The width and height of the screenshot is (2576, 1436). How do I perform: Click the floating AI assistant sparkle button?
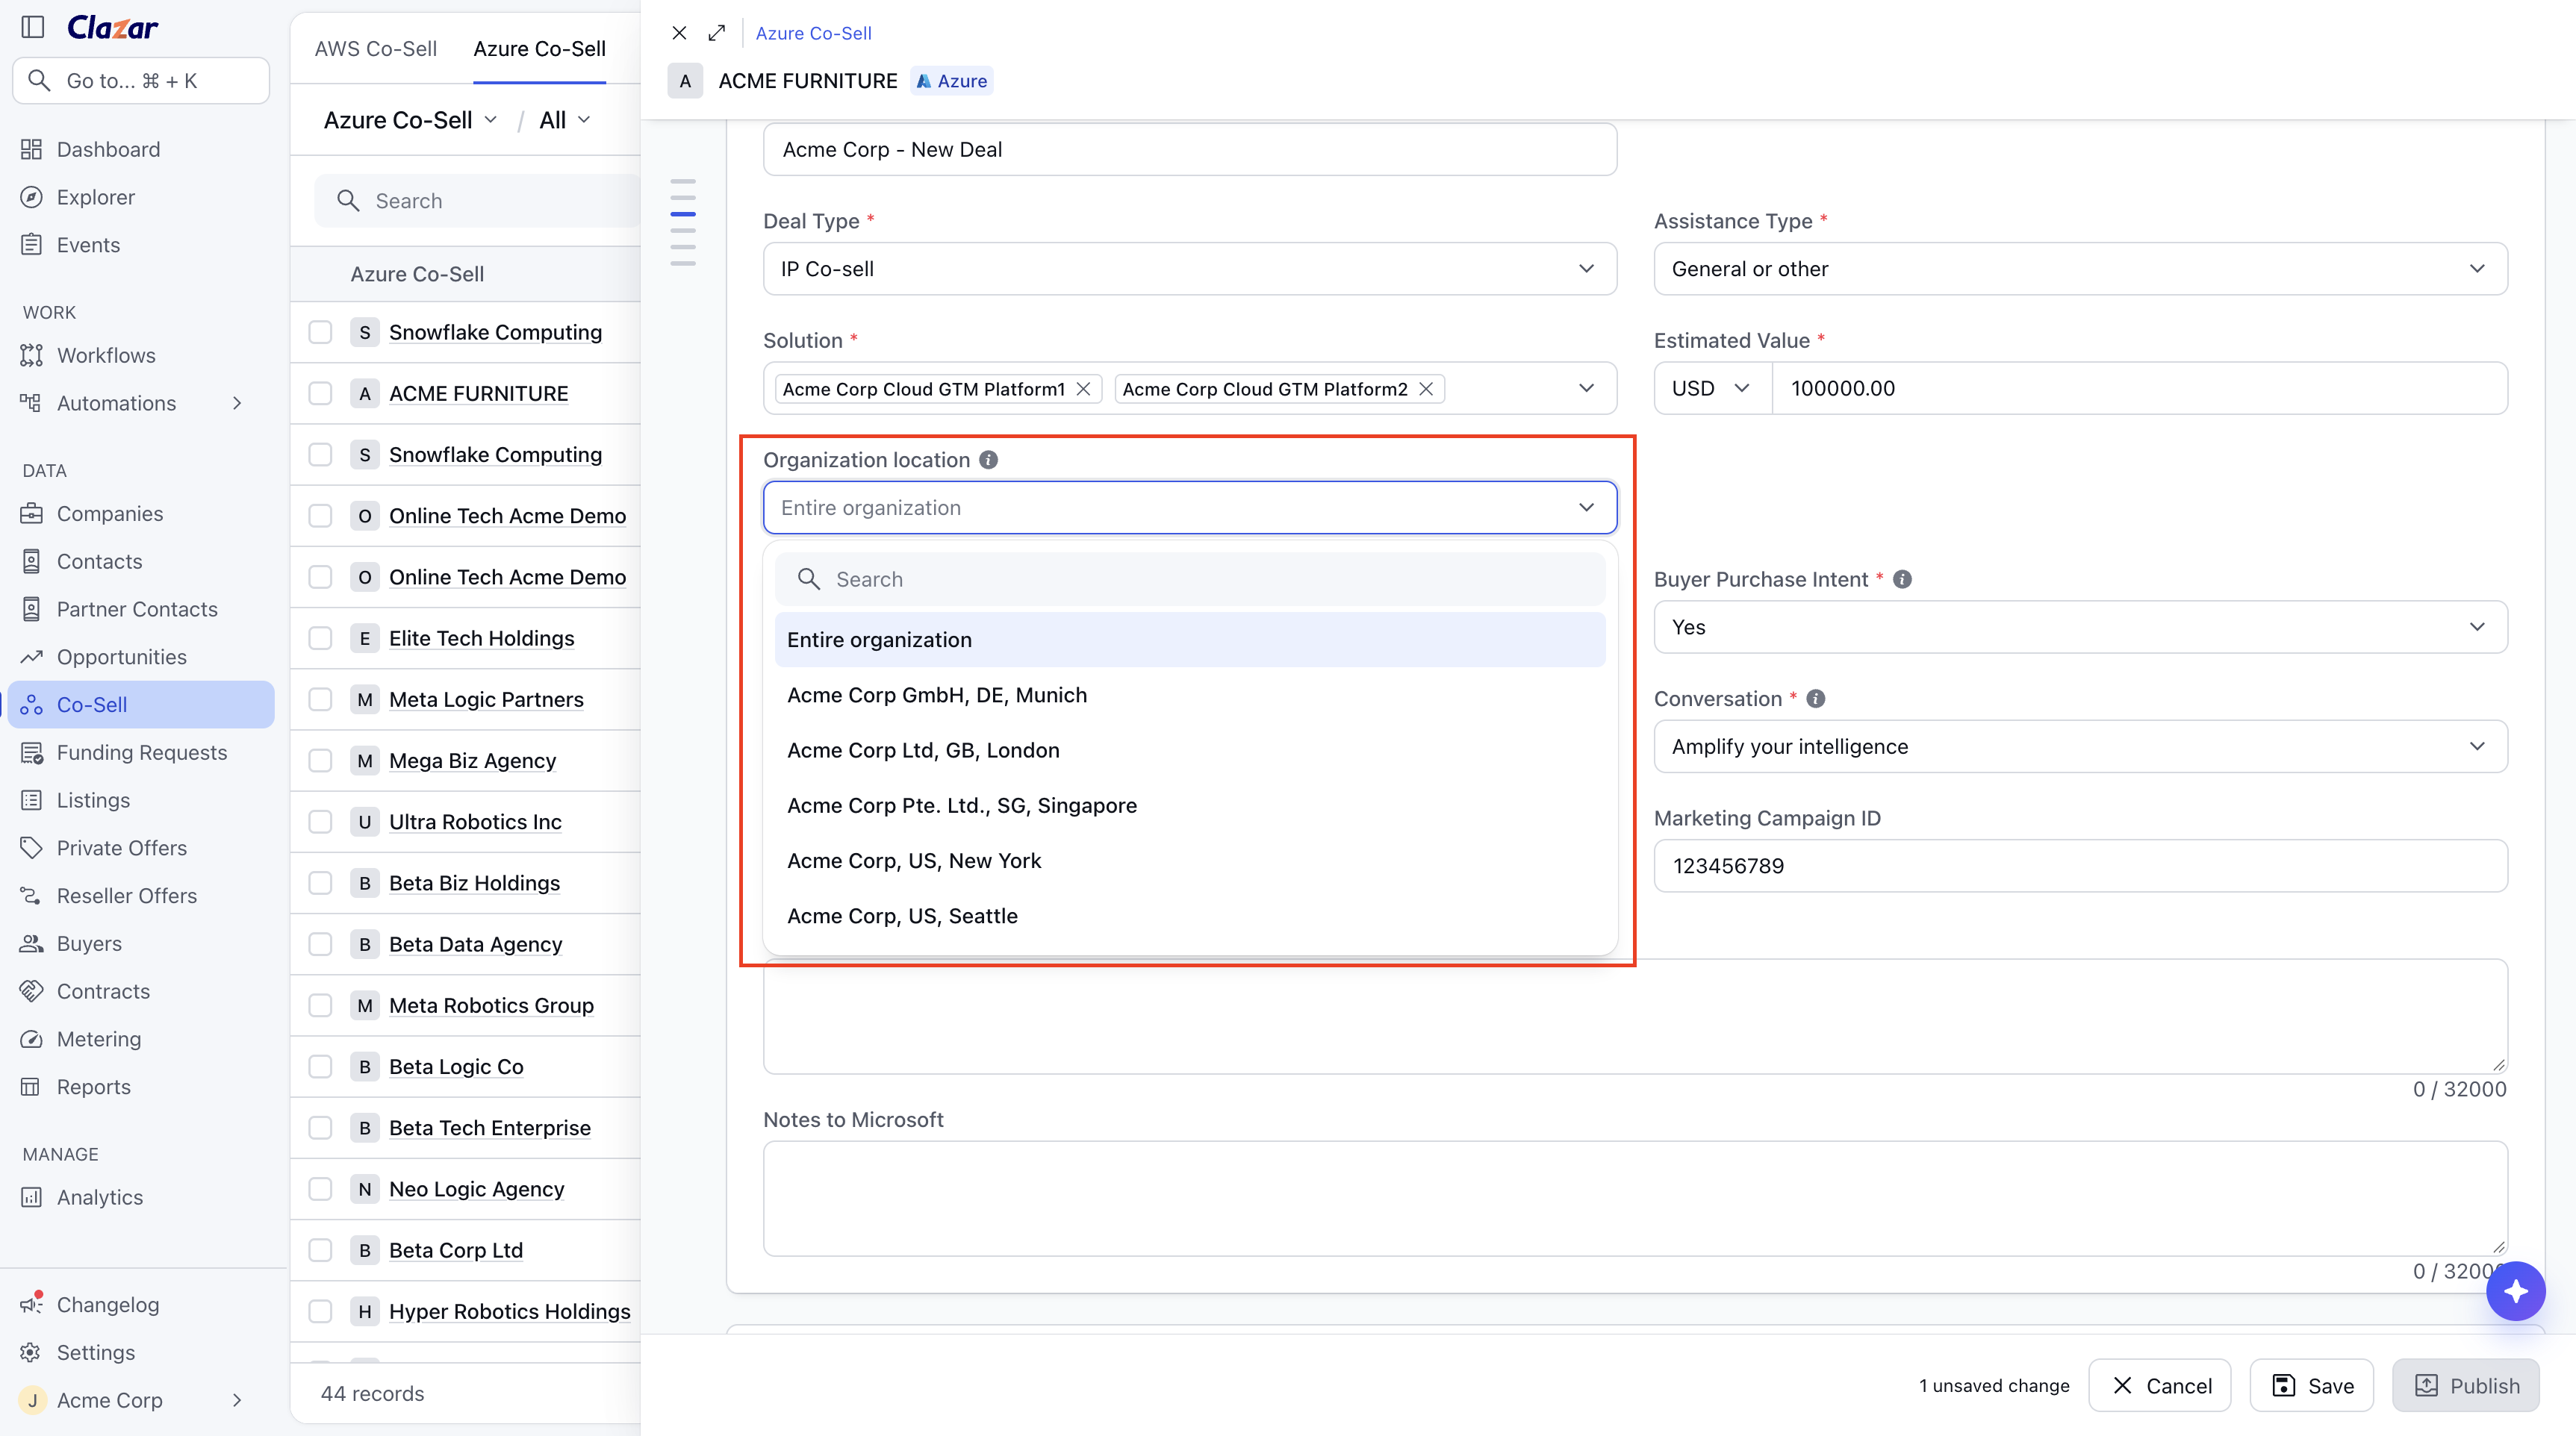click(x=2515, y=1290)
